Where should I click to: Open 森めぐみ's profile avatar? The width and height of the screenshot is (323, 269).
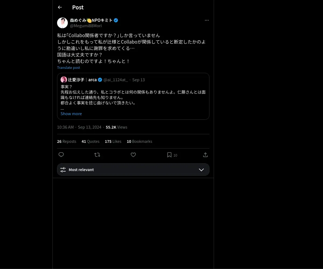pyautogui.click(x=62, y=23)
